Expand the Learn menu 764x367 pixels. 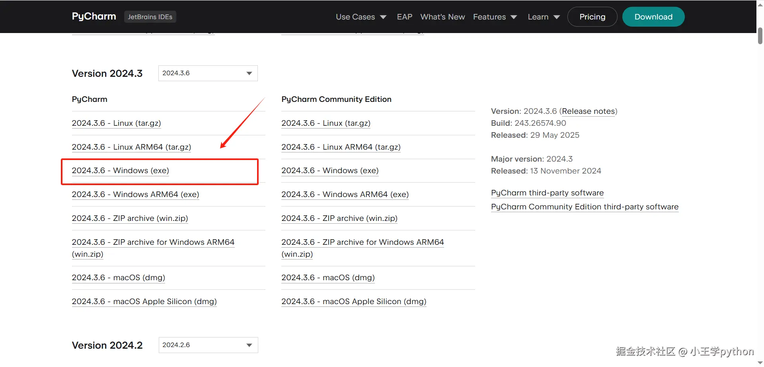pos(544,17)
